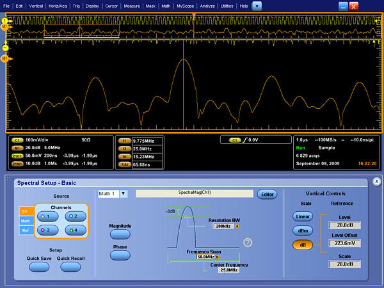Click the Level Offset 223.6mV field
The image size is (384, 288).
tap(345, 243)
